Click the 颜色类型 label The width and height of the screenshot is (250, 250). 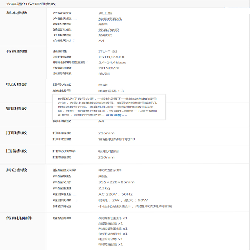62,24
